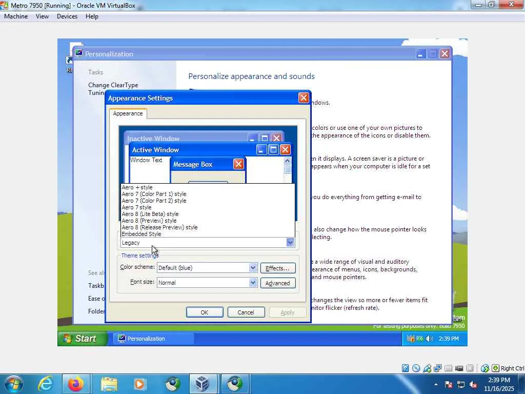Open the Font size dropdown
The height and width of the screenshot is (394, 525).
253,283
